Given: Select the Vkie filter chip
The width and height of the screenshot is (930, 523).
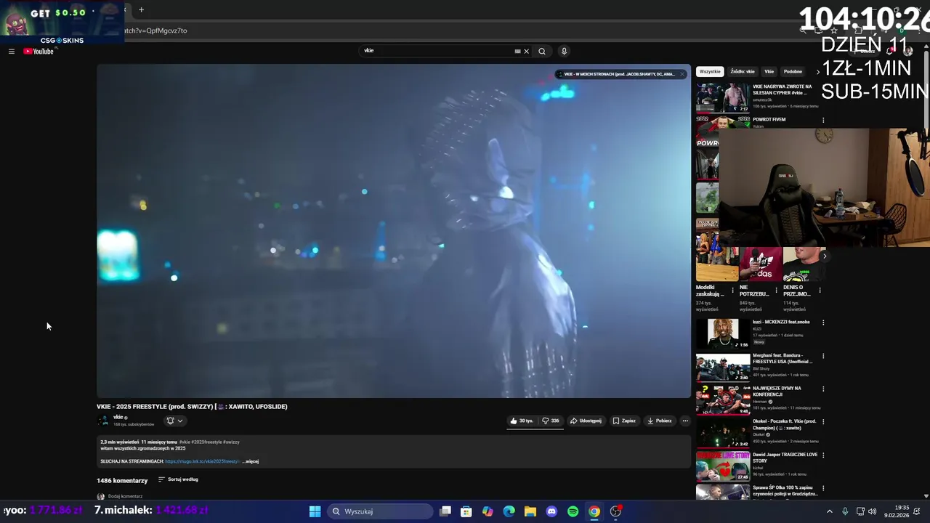Looking at the screenshot, I should [x=769, y=72].
